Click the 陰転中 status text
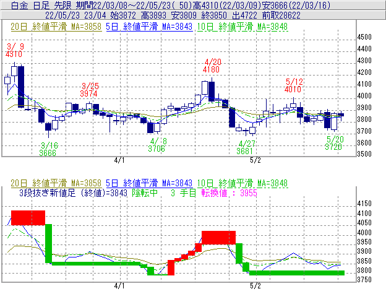 [145, 192]
